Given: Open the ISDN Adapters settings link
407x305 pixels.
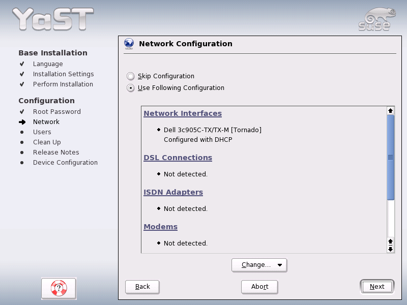Looking at the screenshot, I should [x=173, y=192].
